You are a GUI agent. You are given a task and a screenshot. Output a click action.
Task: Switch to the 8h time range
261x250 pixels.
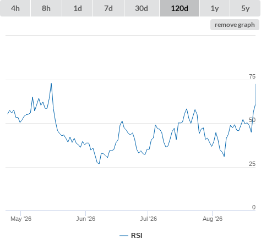point(46,8)
